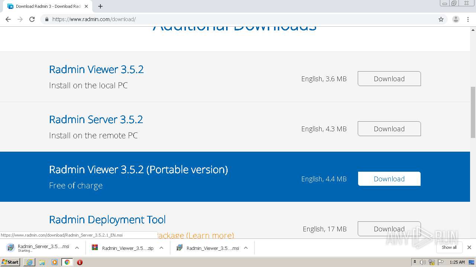The height and width of the screenshot is (267, 476).
Task: Open the Chrome profile avatar menu
Action: click(x=456, y=19)
